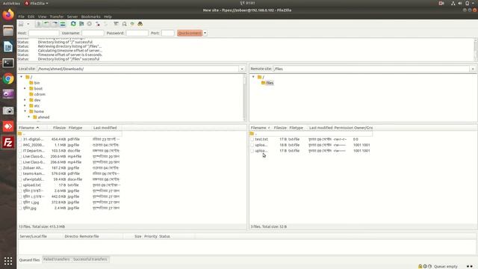
Task: Collapse the ahmed folder tree node
Action: coord(29,117)
